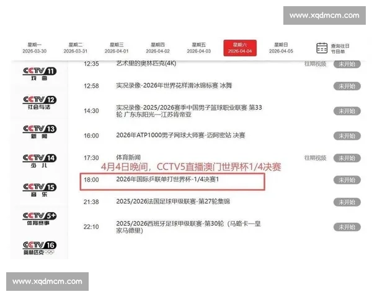Open the CCTV 12 社会与法 channel logo
This screenshot has height=297, width=372.
(40, 103)
